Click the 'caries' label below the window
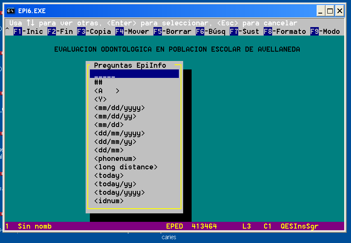Screen dimensions: 351x243 tap(169, 237)
